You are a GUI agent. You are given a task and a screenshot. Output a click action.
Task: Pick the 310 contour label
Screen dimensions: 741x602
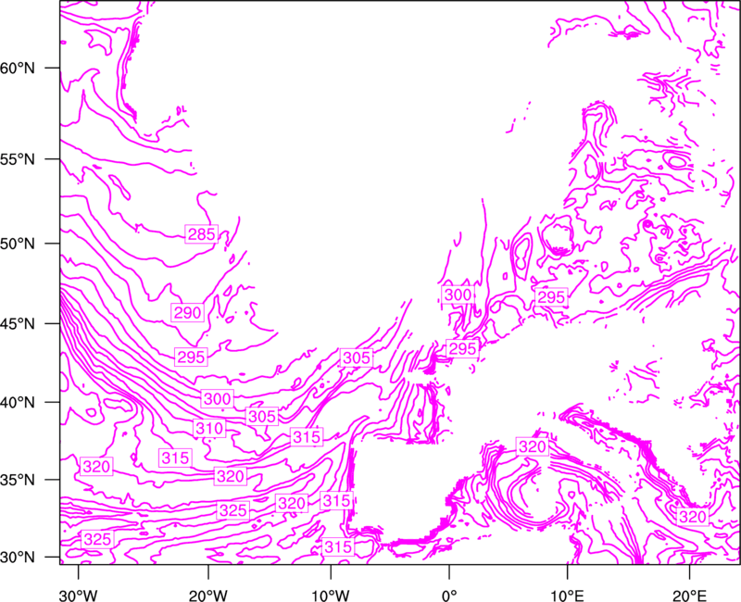point(209,429)
